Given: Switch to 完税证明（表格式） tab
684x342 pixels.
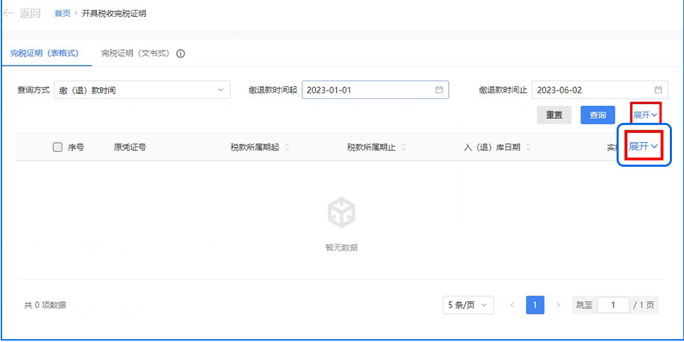Looking at the screenshot, I should 44,54.
